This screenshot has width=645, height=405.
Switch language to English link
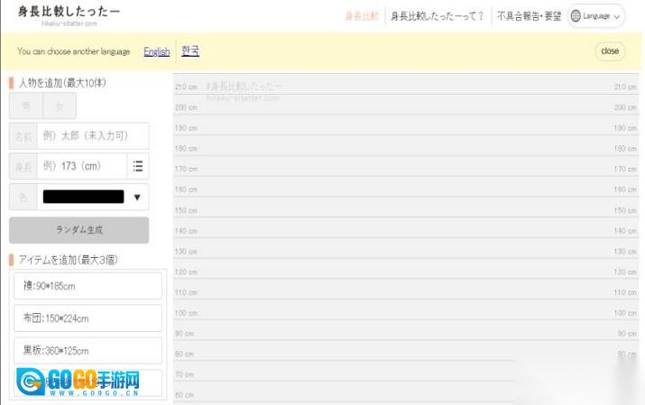[x=157, y=51]
